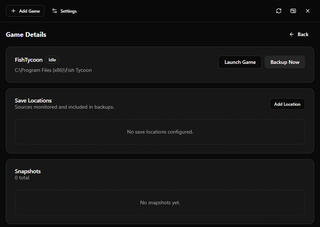This screenshot has width=320, height=227.
Task: Click the refresh icon in the top toolbar
Action: (278, 11)
